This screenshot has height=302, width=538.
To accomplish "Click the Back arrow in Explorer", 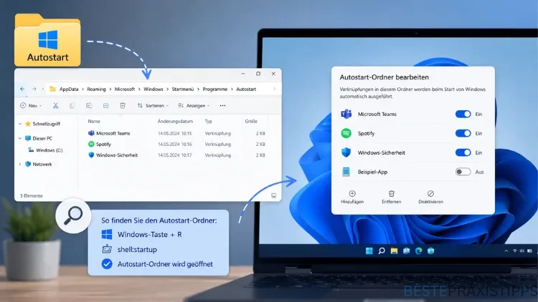I will click(22, 89).
